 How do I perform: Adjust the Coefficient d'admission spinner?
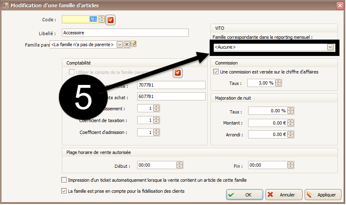coord(156,132)
